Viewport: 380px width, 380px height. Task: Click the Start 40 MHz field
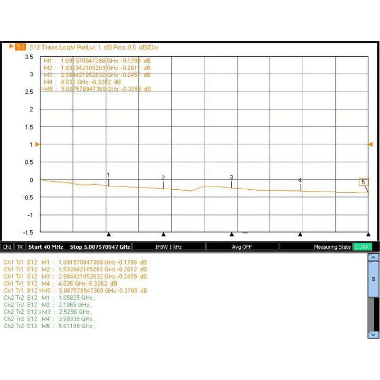click(46, 247)
